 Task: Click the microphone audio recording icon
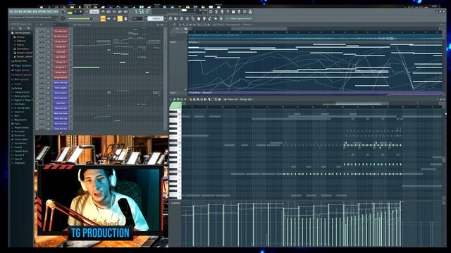click(x=222, y=12)
